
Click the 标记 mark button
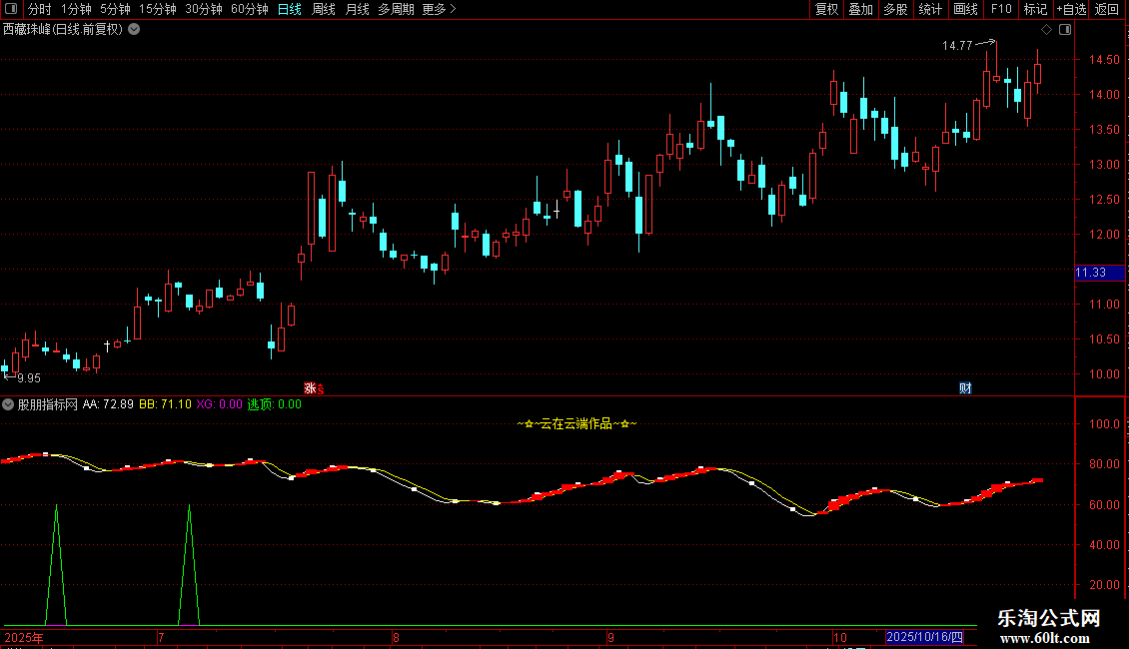[1035, 9]
